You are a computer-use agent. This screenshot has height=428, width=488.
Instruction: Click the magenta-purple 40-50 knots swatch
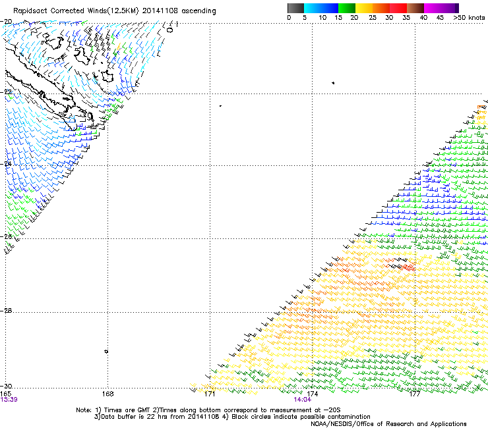click(x=441, y=8)
